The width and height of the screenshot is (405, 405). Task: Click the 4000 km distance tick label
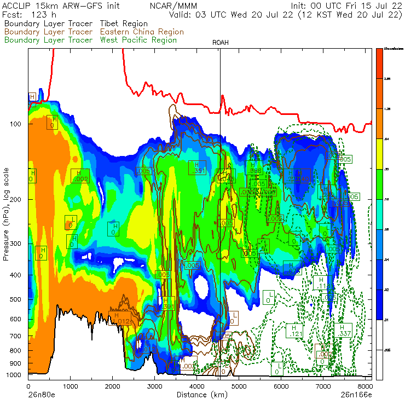197,386
